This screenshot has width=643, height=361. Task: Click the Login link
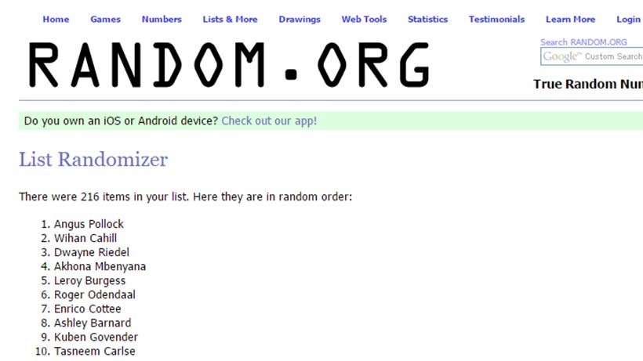pos(629,20)
